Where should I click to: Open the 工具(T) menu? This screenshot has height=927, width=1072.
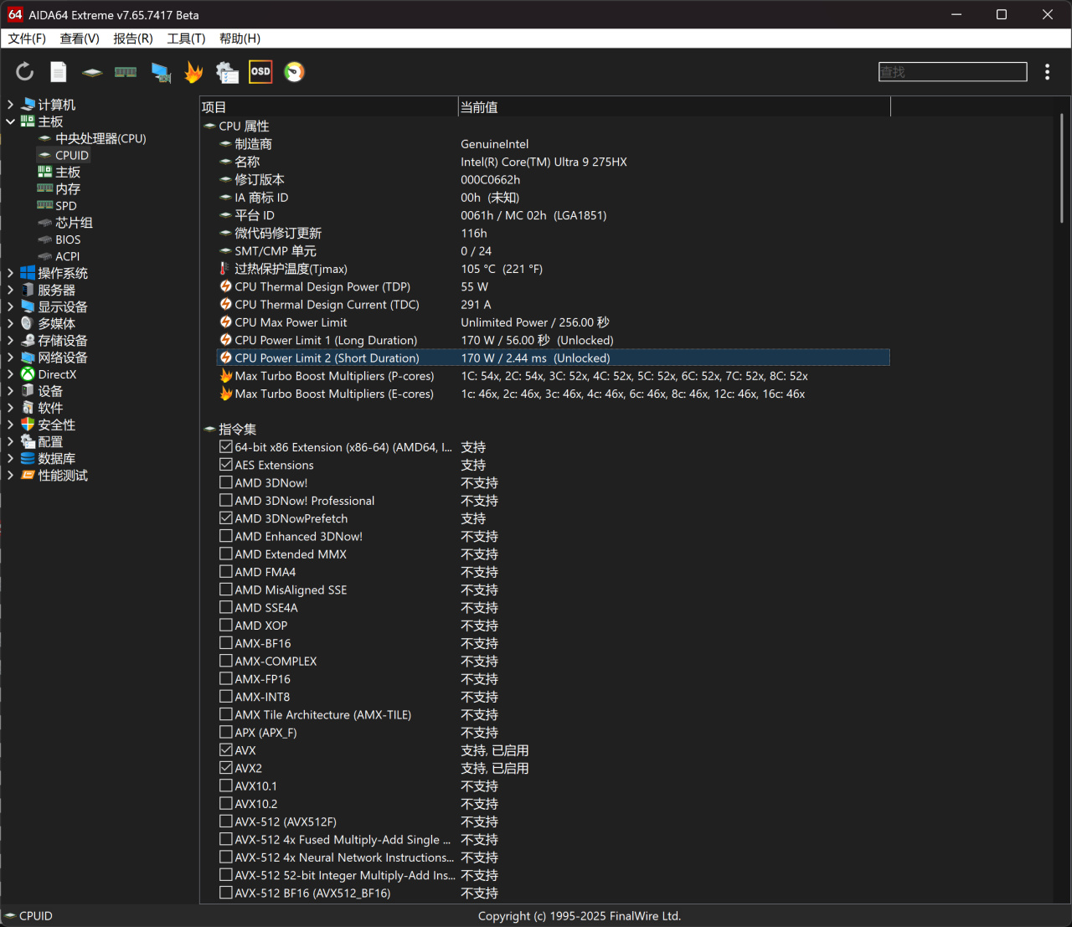[186, 39]
